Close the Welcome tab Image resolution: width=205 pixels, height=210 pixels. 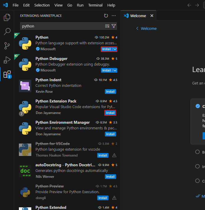152,16
